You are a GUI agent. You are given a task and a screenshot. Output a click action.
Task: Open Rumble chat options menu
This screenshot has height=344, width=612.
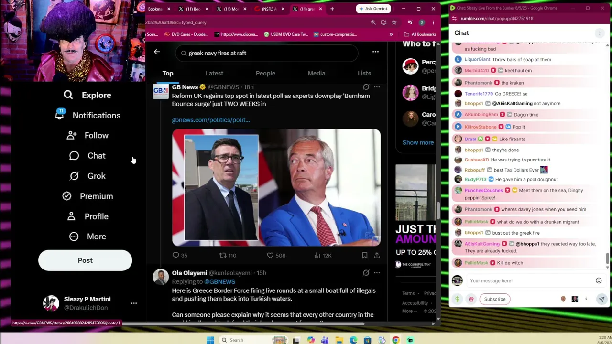click(x=599, y=33)
